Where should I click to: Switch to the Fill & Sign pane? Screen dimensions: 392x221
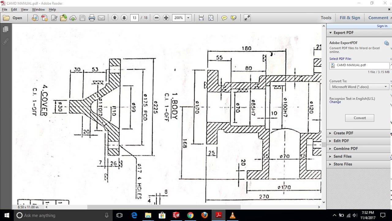pos(350,18)
